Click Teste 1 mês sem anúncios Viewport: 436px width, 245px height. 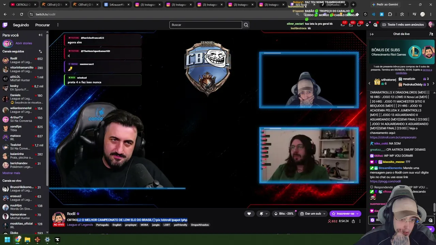coord(403,24)
